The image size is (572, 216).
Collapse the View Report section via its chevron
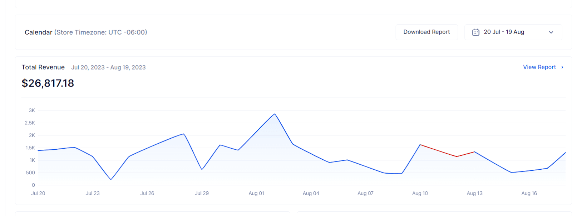[562, 67]
